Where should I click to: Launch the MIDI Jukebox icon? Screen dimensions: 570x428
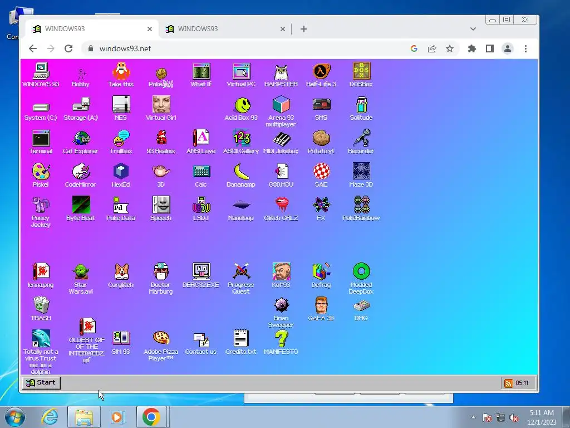tap(281, 139)
